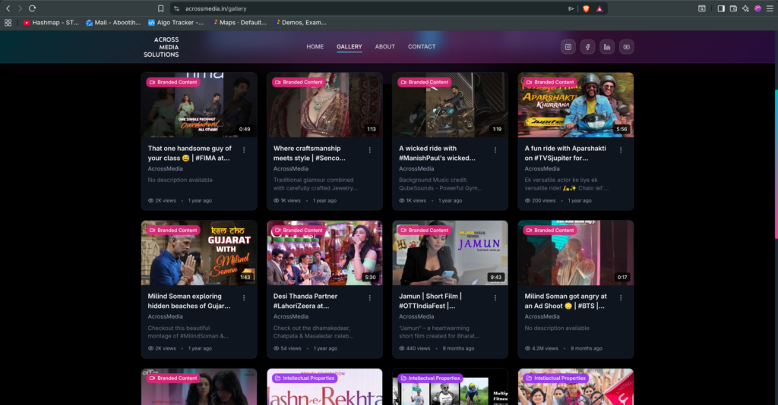Image resolution: width=778 pixels, height=405 pixels.
Task: Click title 'A fun ride with Aparshakti'
Action: pos(565,153)
